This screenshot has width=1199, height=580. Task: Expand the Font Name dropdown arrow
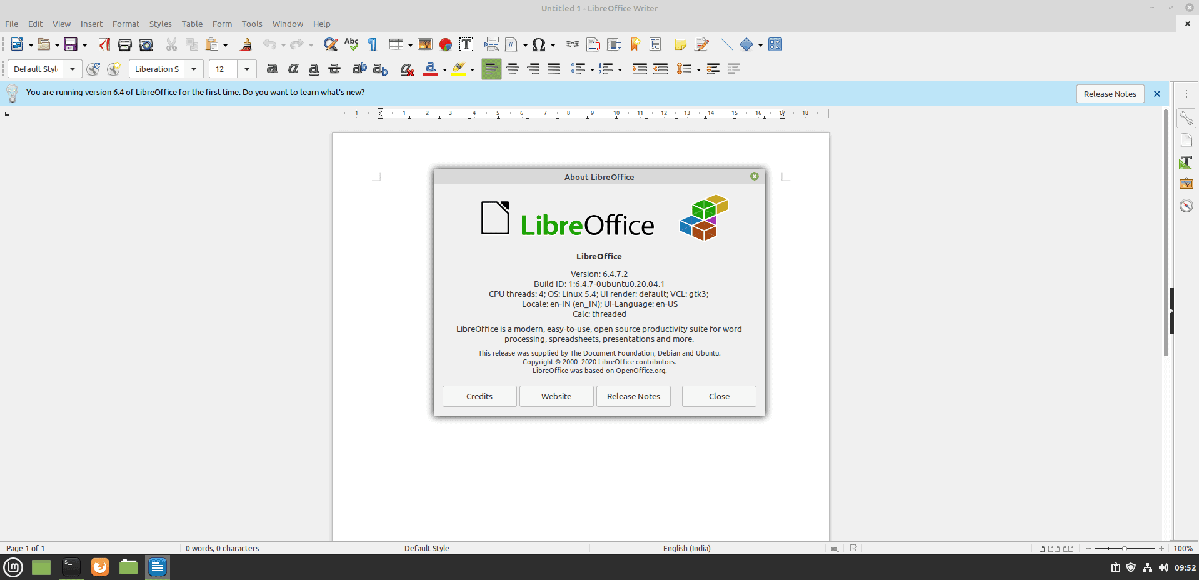[194, 69]
